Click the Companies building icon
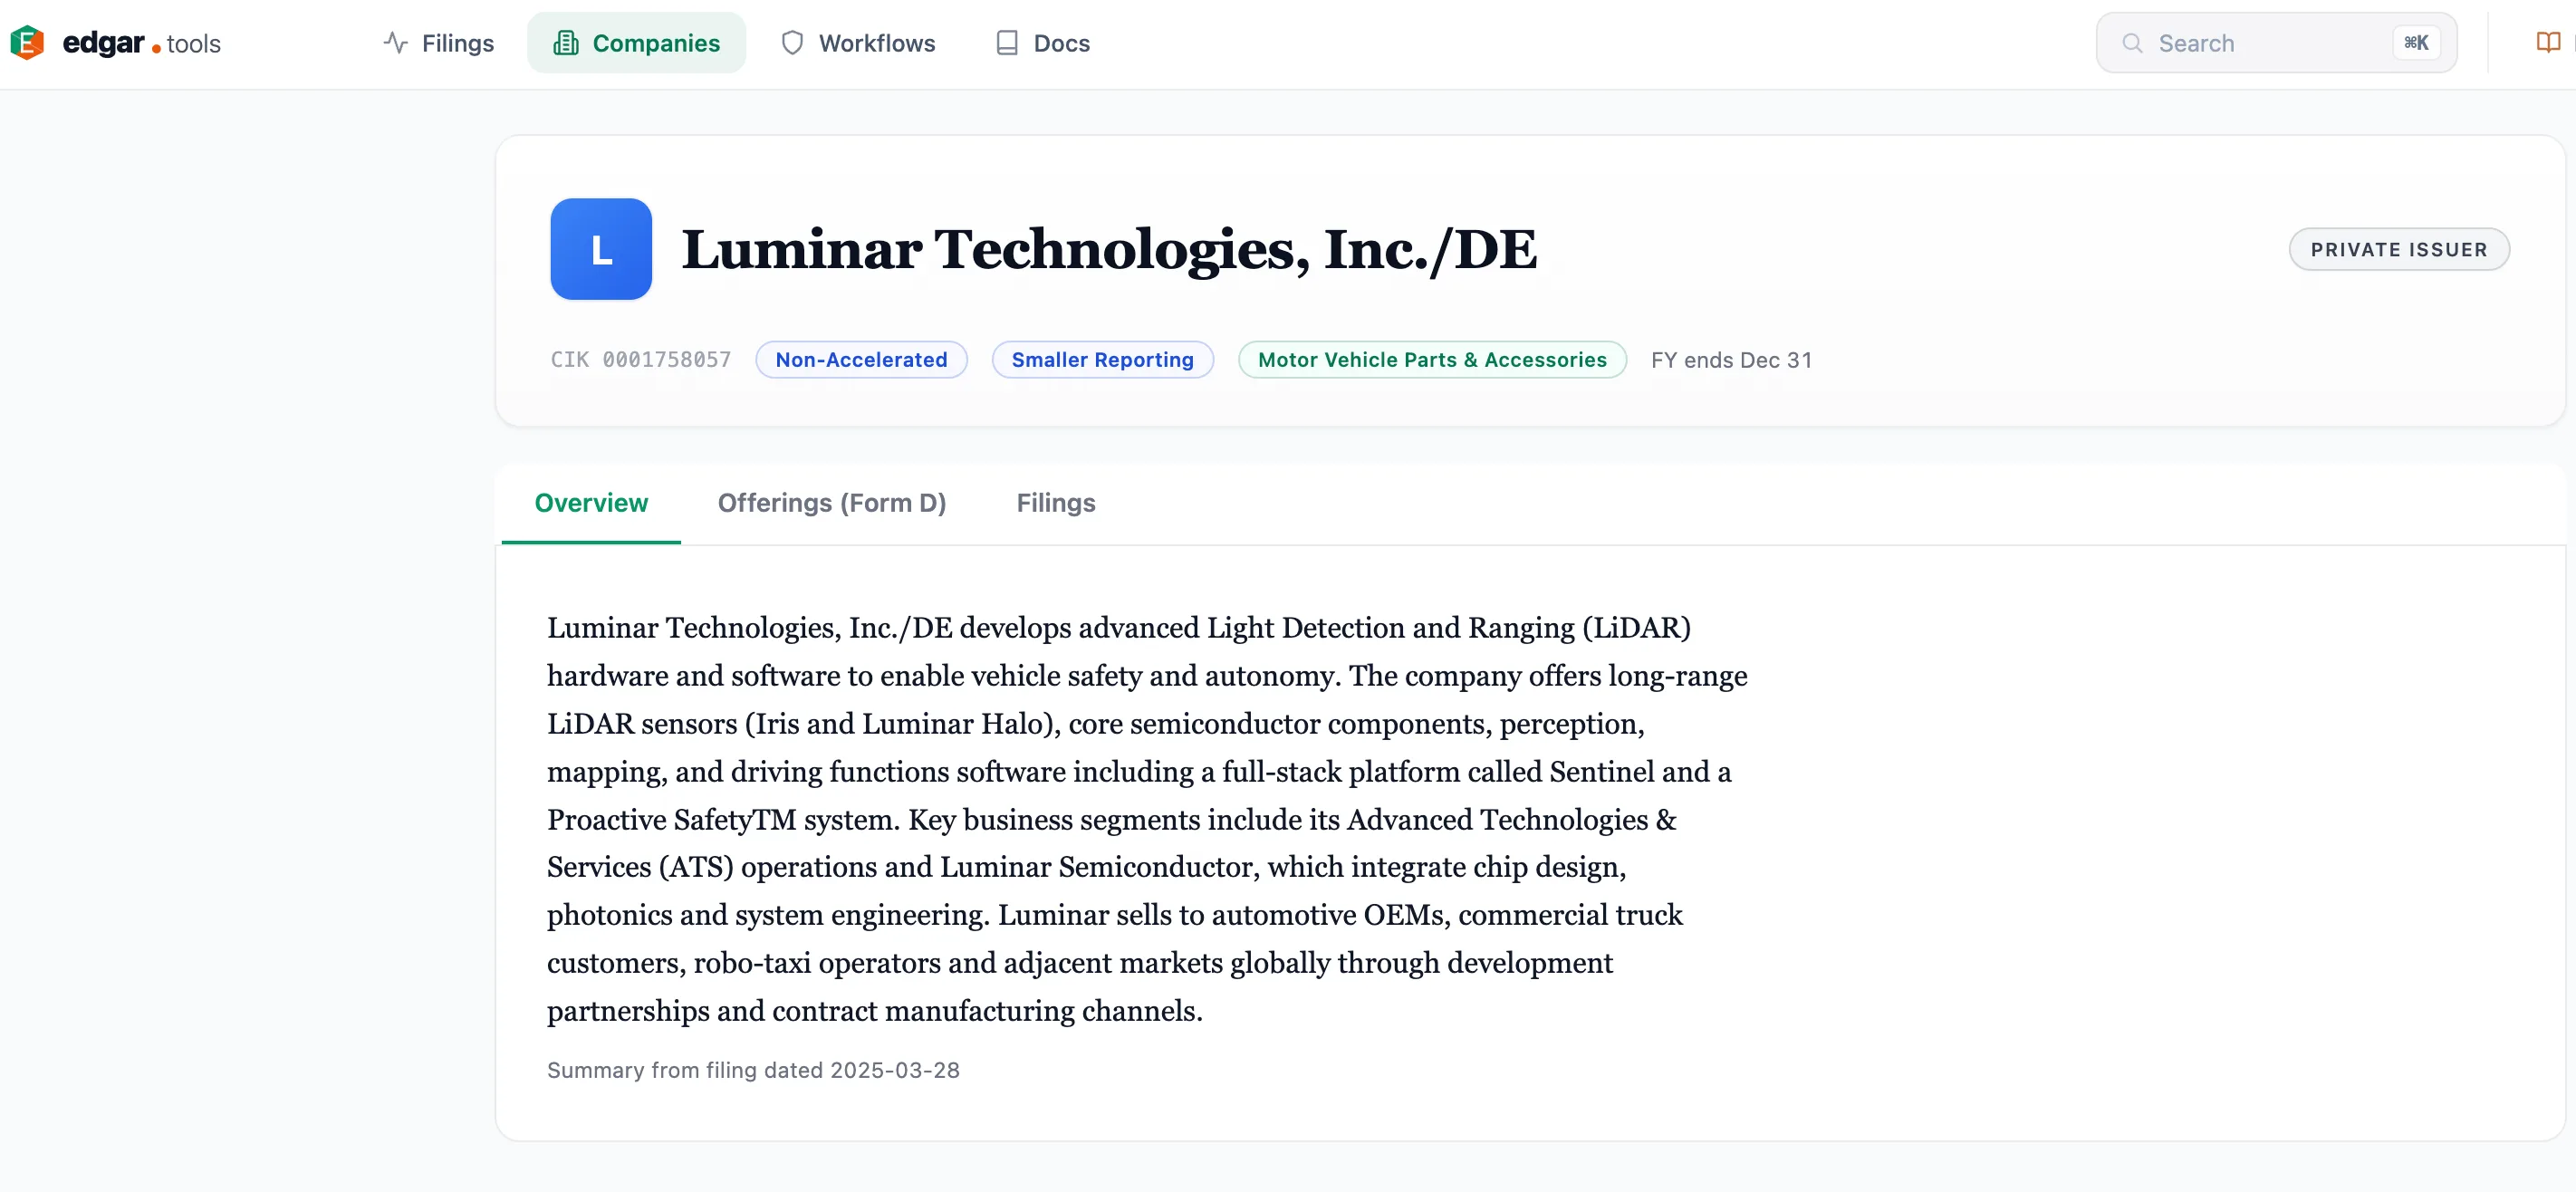Image resolution: width=2576 pixels, height=1192 pixels. pos(566,43)
